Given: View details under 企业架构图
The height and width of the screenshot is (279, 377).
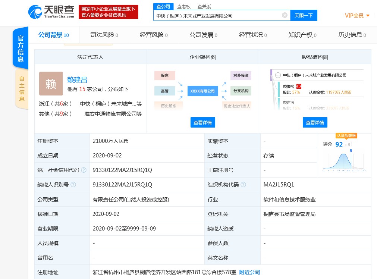Looking at the screenshot, I should 203,122.
